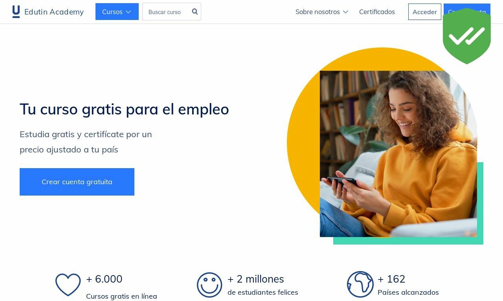
Task: Click the globe icon next to 162
Action: (x=360, y=285)
